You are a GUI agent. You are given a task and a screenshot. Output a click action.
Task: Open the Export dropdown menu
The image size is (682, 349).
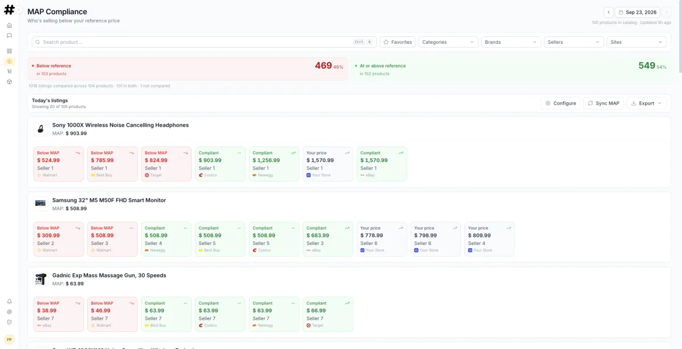tap(646, 103)
